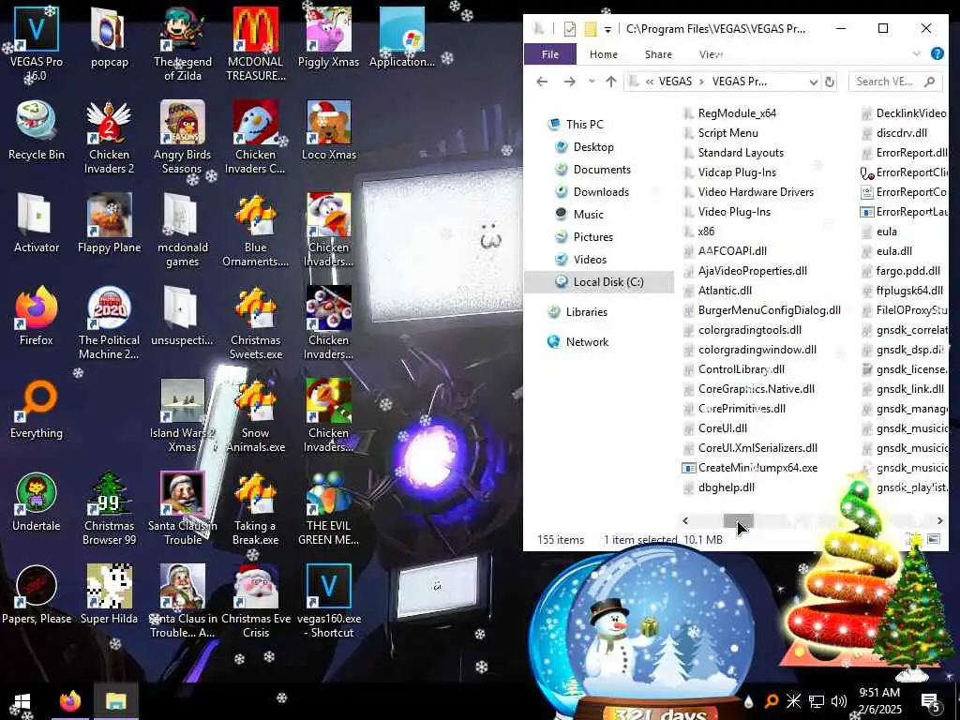Screen dimensions: 960x720
Task: Open vegas160.exe - Shortcut icon
Action: (328, 601)
